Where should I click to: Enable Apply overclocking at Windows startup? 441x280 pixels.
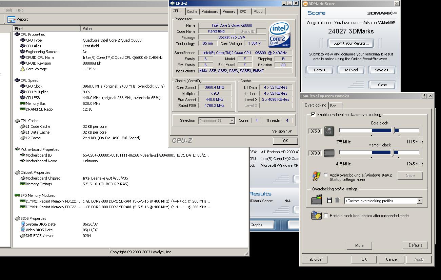click(326, 175)
